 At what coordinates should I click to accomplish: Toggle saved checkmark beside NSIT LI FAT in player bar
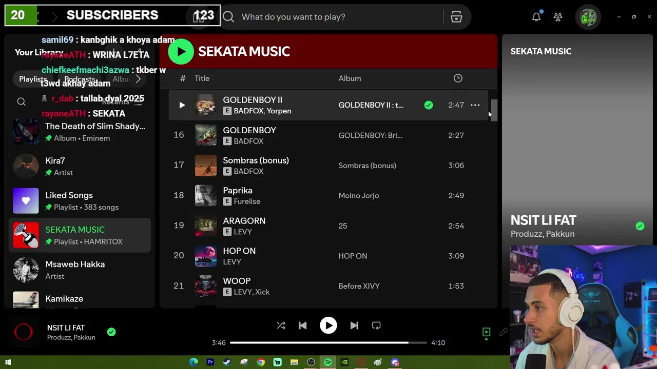pos(111,332)
